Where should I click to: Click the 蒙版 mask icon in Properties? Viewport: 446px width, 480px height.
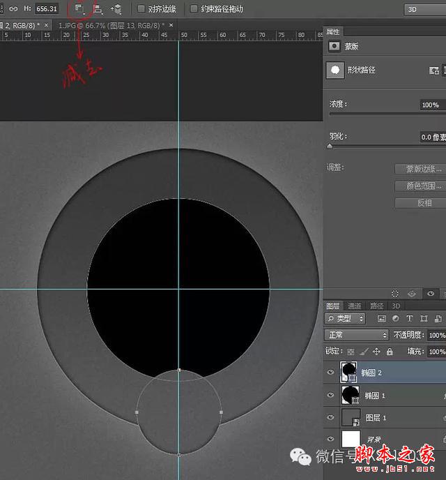pyautogui.click(x=334, y=46)
